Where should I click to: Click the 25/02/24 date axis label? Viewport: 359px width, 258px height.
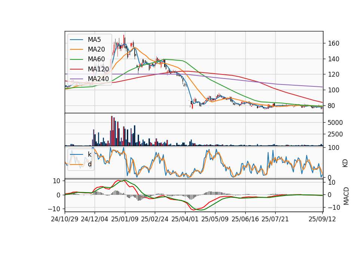click(154, 219)
